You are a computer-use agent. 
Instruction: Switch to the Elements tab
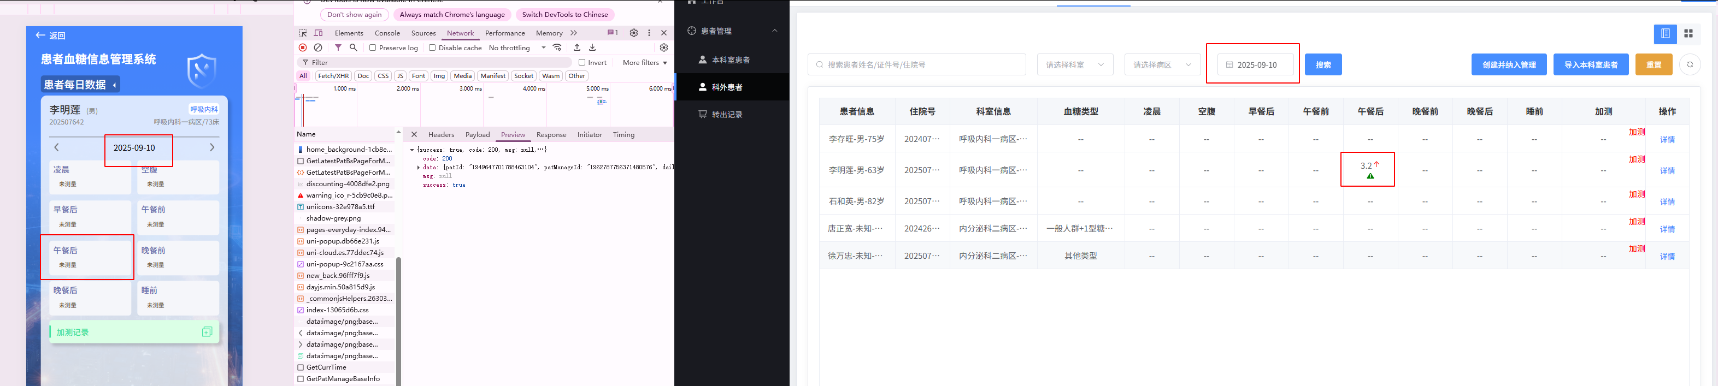point(349,33)
